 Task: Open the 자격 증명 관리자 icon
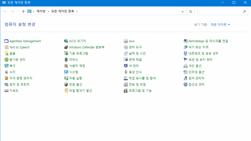[x=6, y=78]
